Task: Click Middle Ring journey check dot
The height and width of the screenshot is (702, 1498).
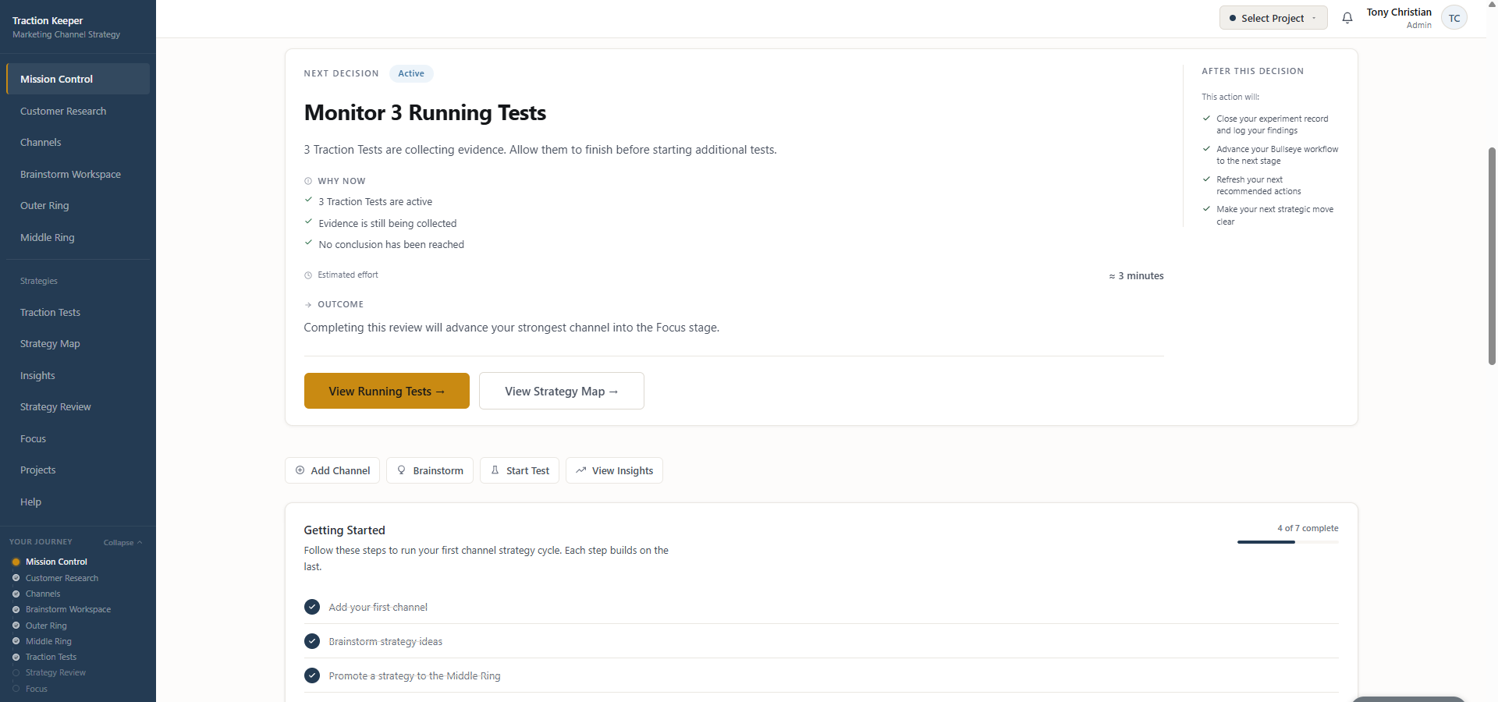Action: tap(16, 641)
